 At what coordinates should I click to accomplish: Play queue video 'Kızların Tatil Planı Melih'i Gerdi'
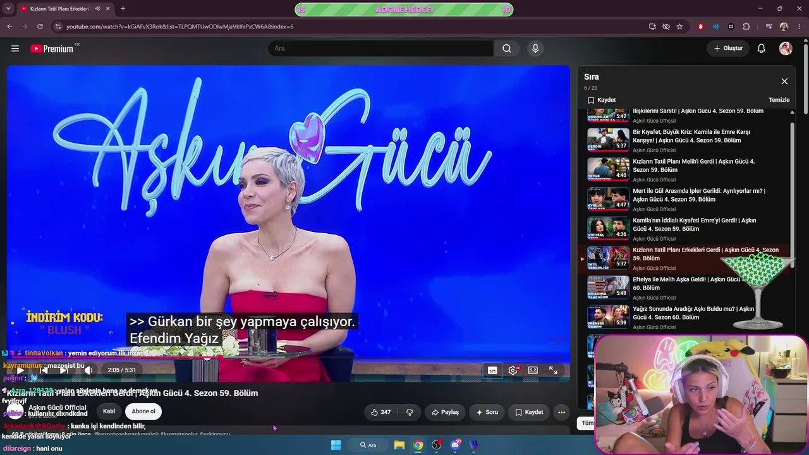click(686, 170)
